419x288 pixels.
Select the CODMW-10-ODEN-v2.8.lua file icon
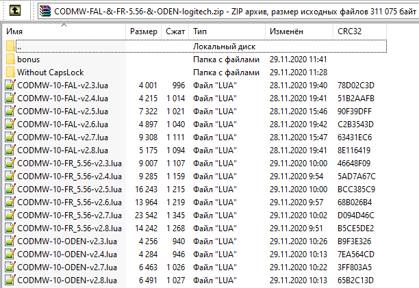pos(10,280)
